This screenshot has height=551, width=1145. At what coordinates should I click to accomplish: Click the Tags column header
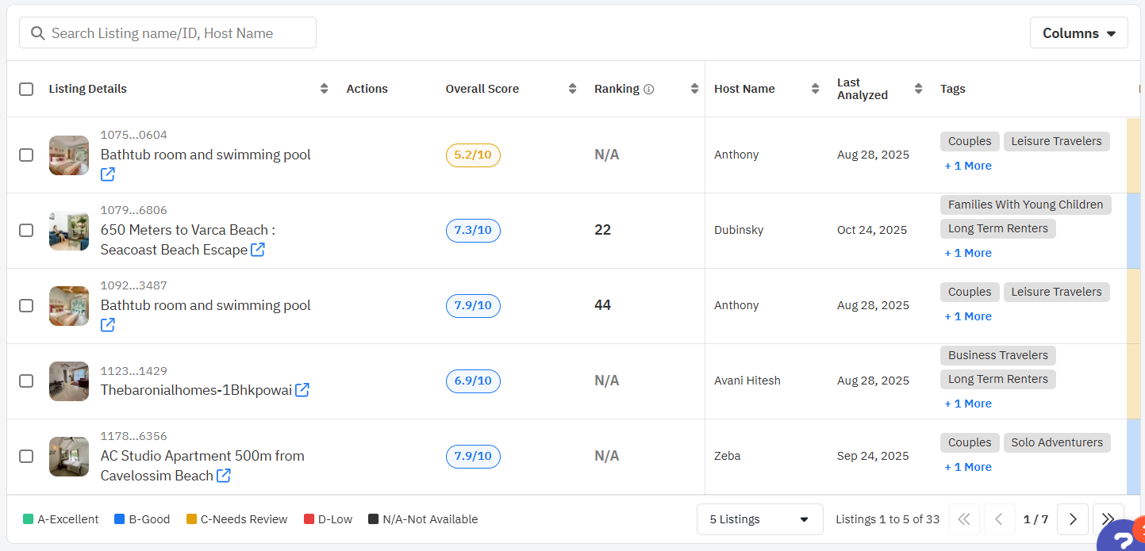tap(953, 89)
